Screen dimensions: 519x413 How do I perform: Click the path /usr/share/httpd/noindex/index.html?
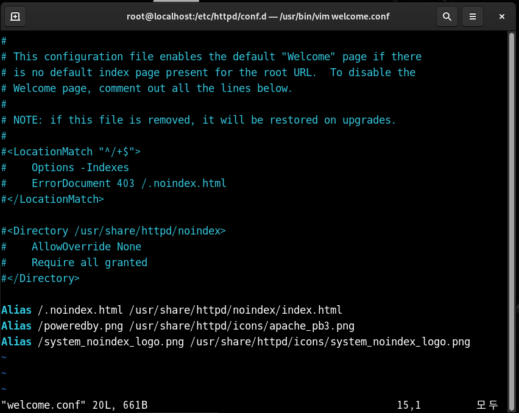pyautogui.click(x=236, y=310)
